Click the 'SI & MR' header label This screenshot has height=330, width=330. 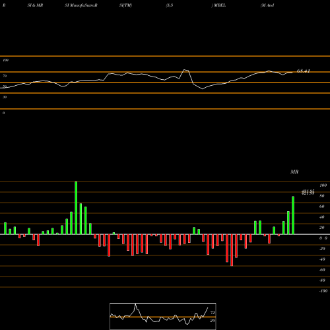pos(35,5)
